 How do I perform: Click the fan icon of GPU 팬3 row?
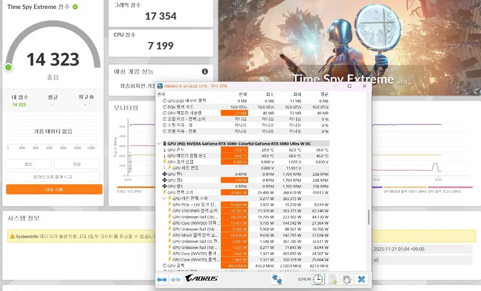(164, 186)
